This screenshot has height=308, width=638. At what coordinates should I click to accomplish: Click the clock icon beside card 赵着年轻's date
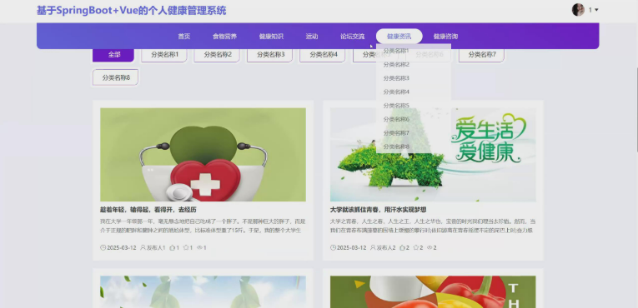103,247
